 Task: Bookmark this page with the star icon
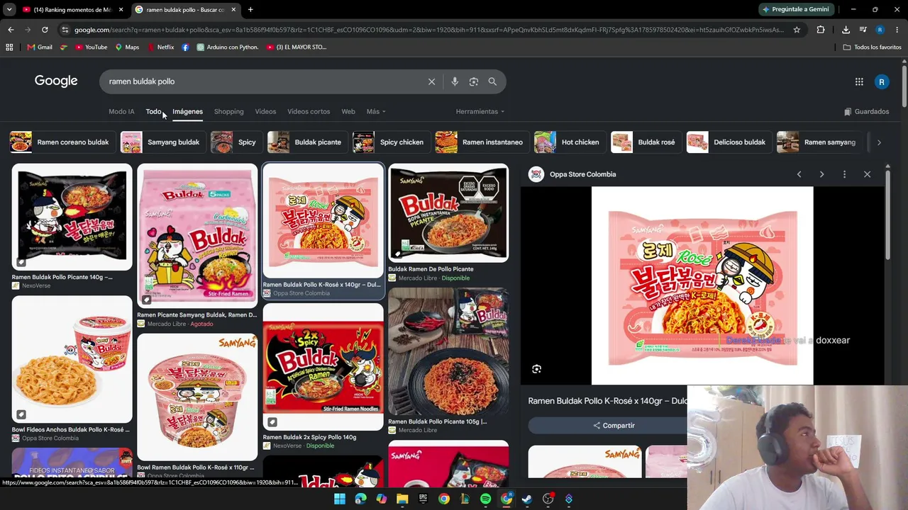point(797,30)
